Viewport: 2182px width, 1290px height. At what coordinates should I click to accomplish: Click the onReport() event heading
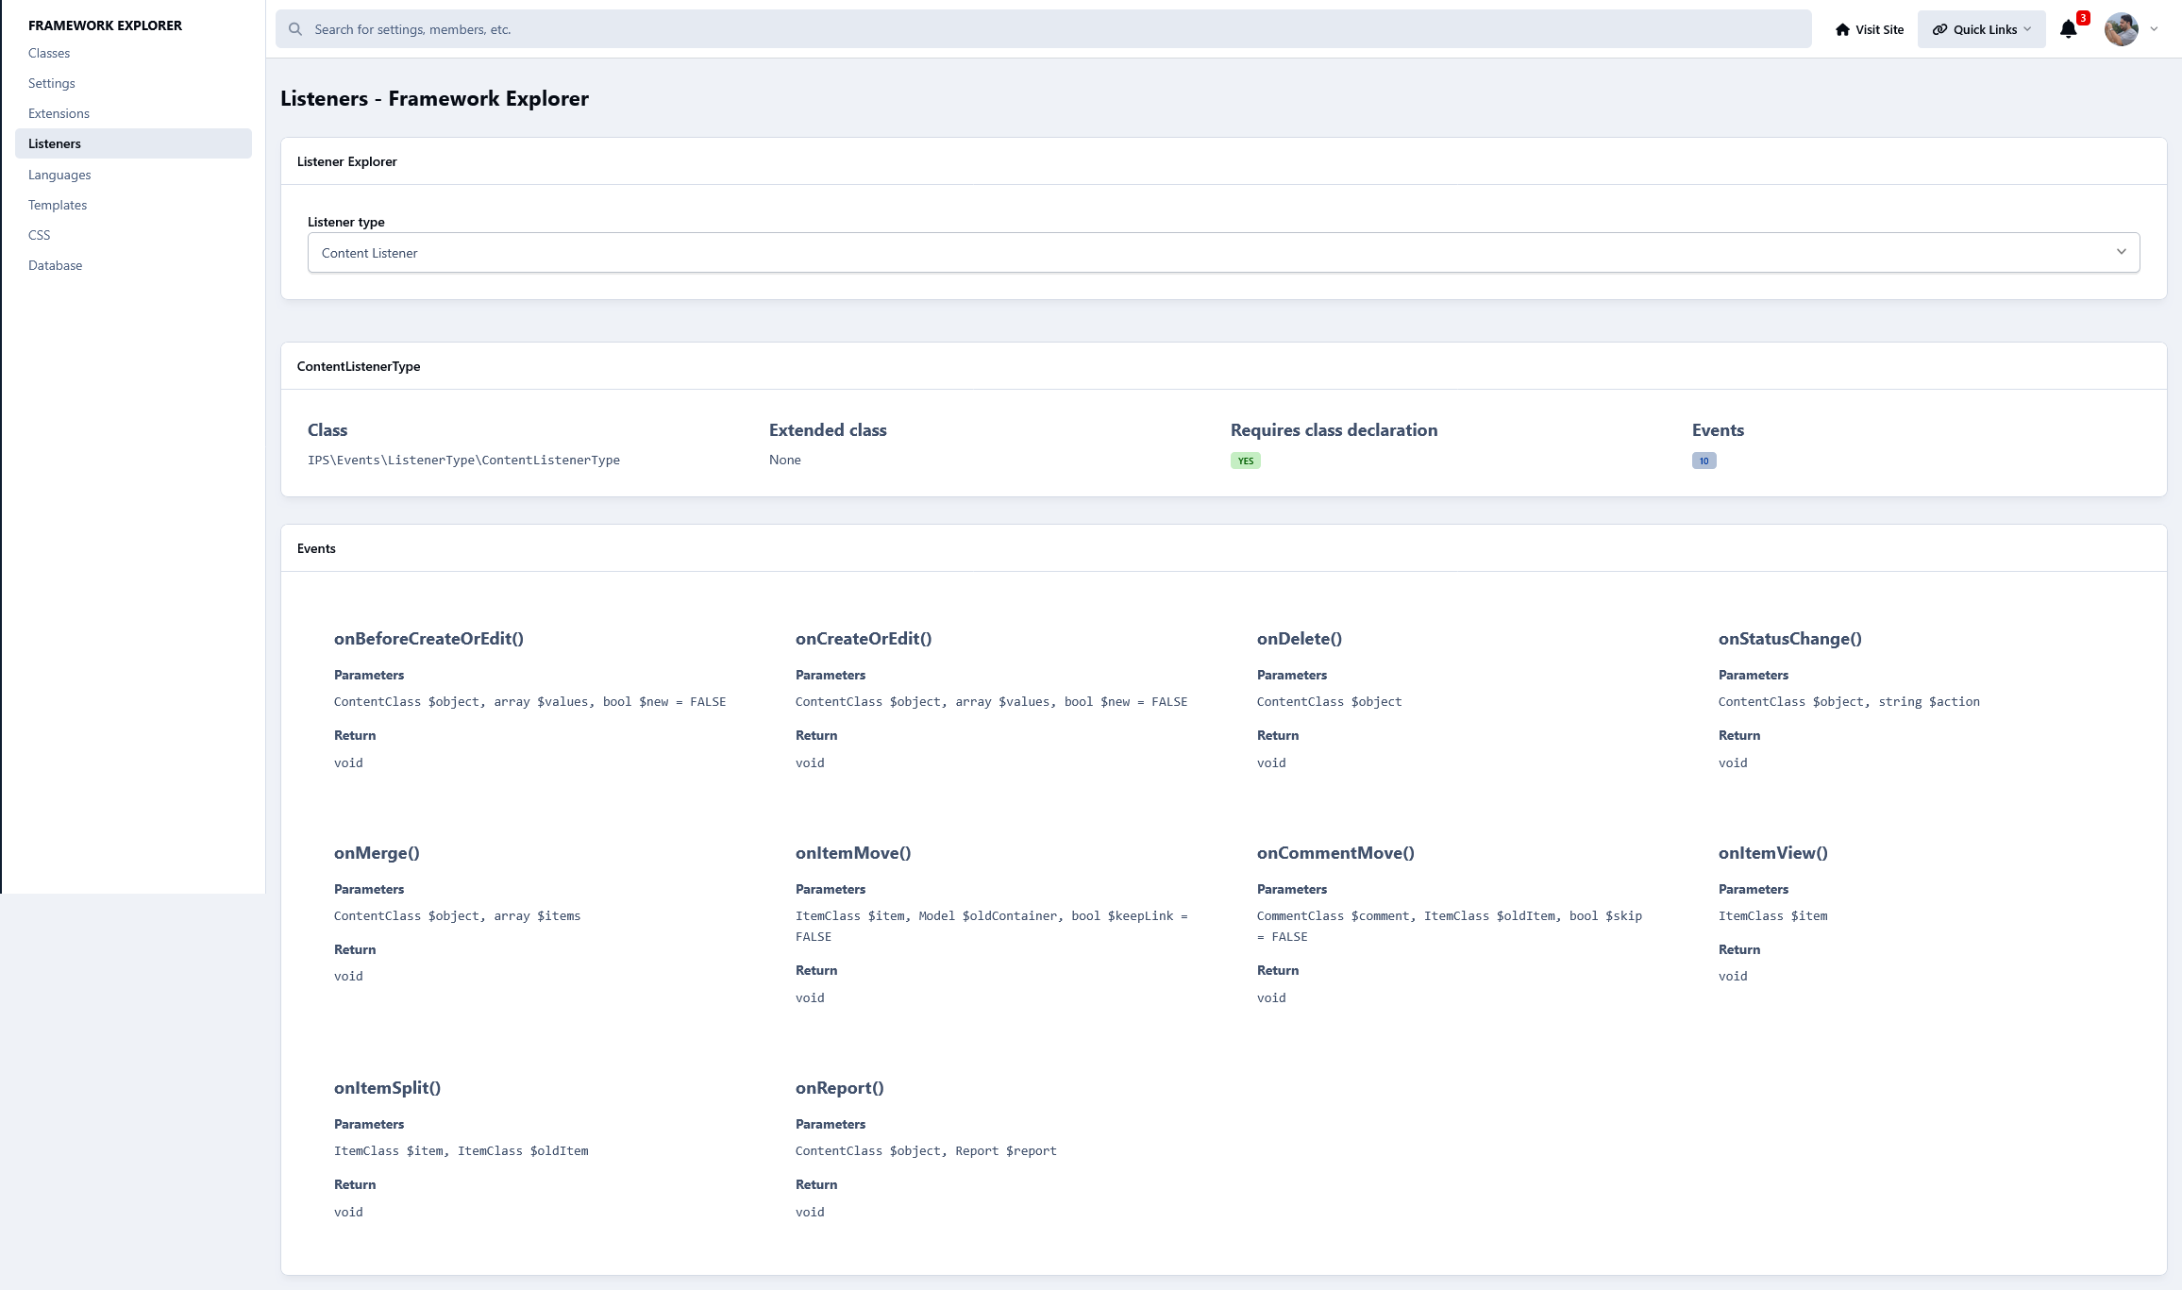tap(840, 1088)
